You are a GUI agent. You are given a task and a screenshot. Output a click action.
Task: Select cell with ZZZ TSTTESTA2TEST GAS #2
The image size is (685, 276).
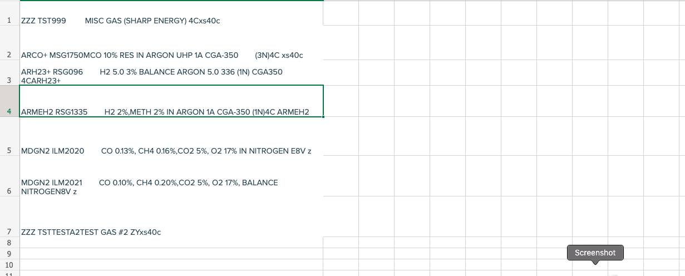point(171,216)
